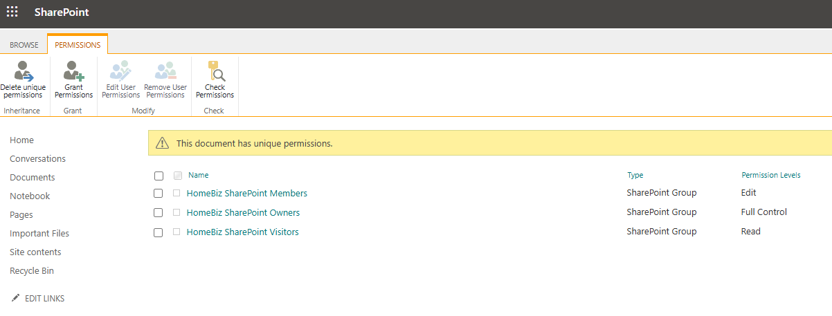Viewport: 832px width, 316px height.
Task: Open Important Files in left navigation
Action: tap(39, 234)
